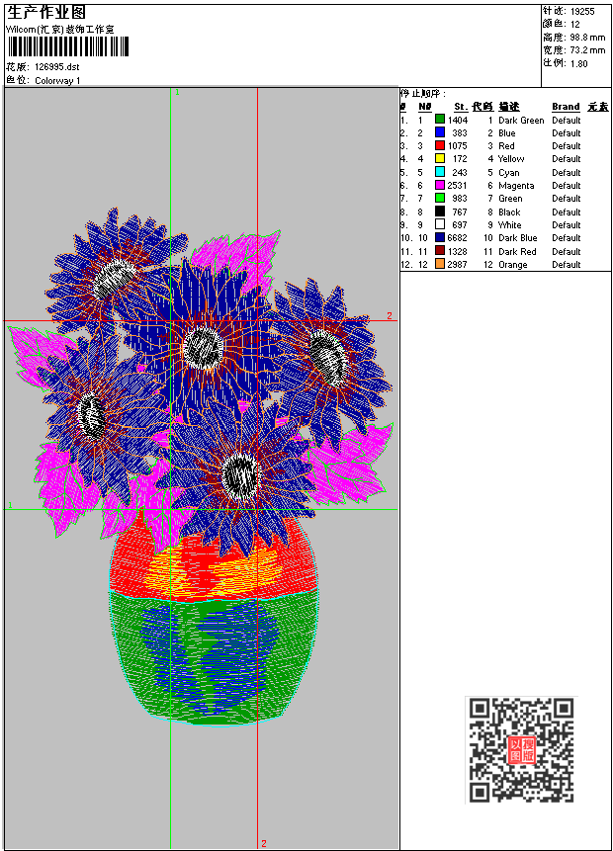Click the 'Brand' column header
This screenshot has width=613, height=851.
566,107
